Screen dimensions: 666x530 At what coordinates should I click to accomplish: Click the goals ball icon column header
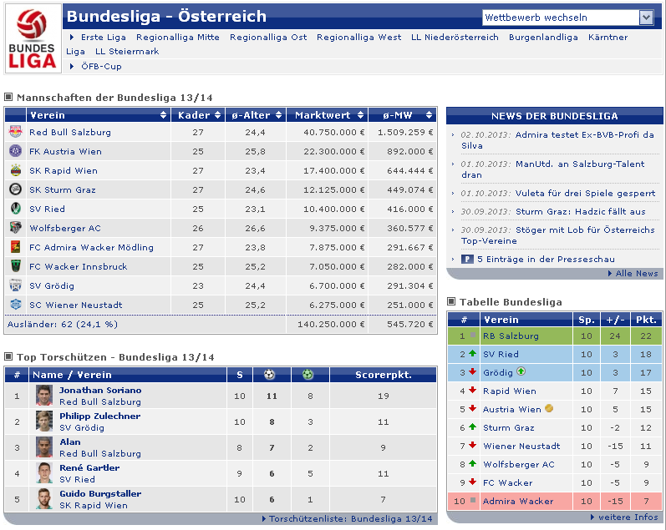pos(269,374)
